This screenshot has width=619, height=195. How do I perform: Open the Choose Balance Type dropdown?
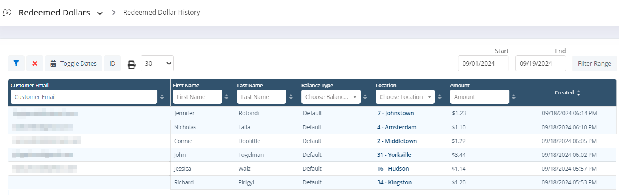pyautogui.click(x=331, y=97)
